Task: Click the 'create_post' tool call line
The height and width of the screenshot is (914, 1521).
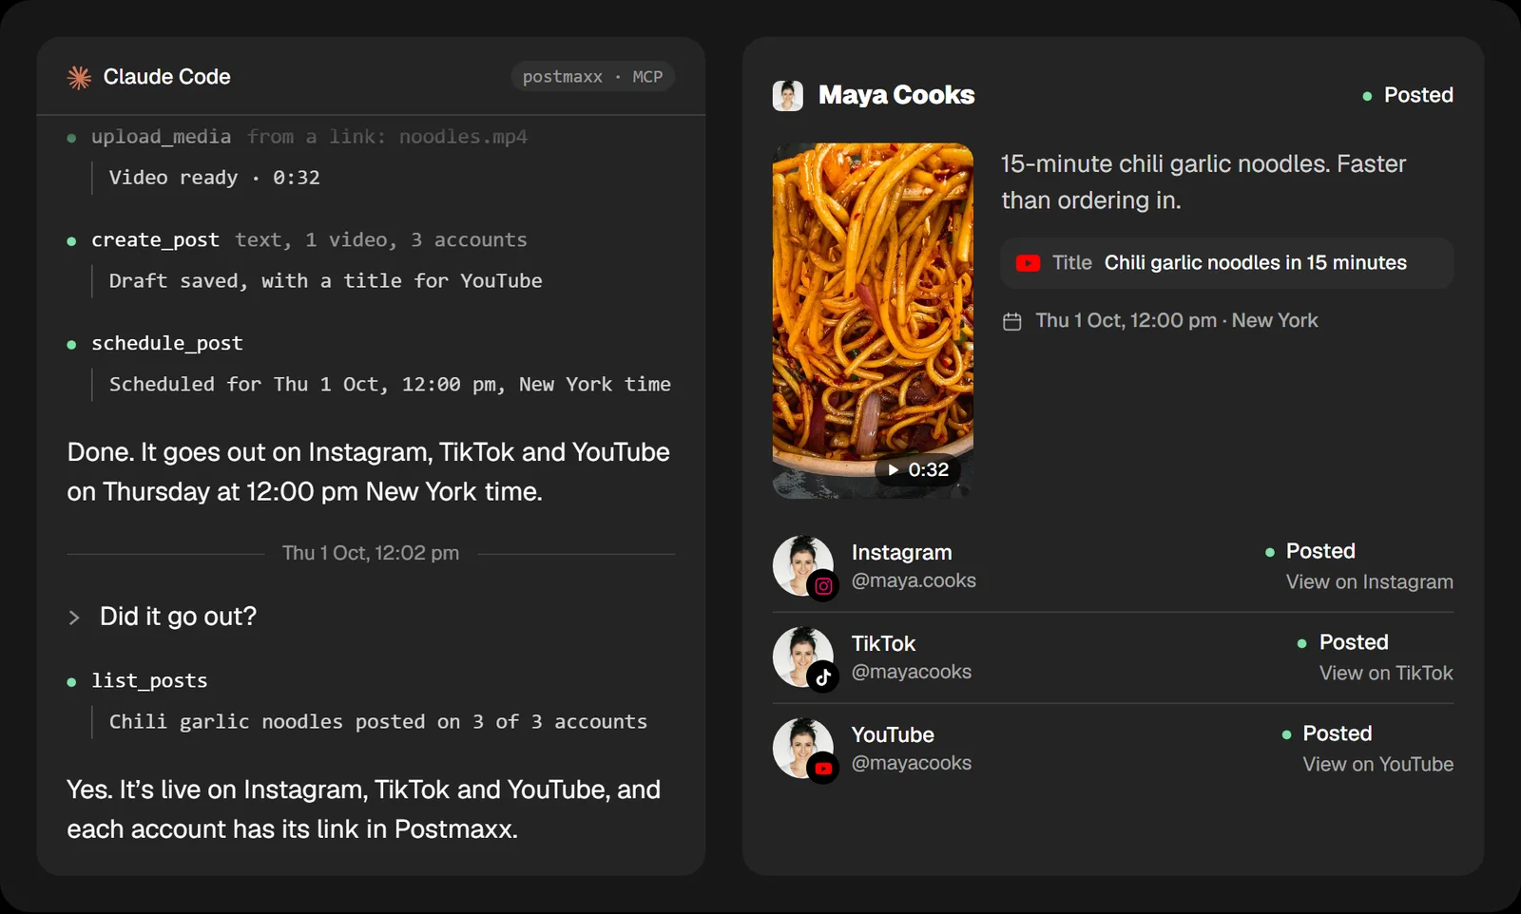Action: pyautogui.click(x=309, y=240)
